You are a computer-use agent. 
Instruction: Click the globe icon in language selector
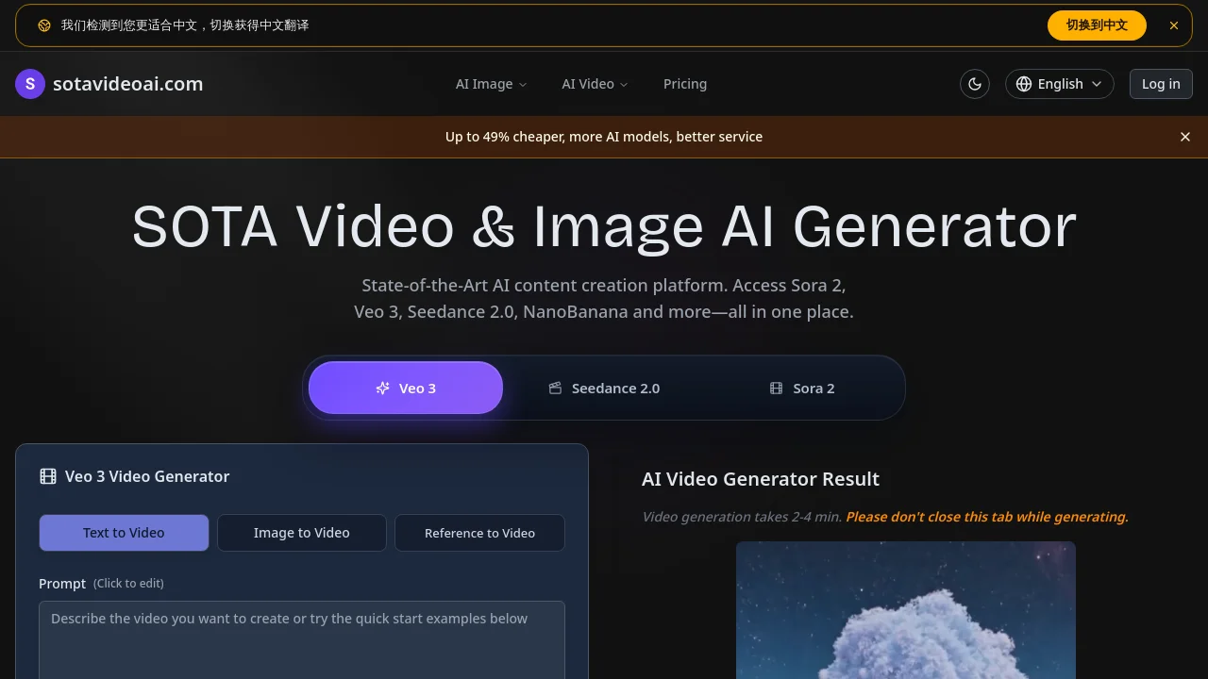coord(1024,84)
